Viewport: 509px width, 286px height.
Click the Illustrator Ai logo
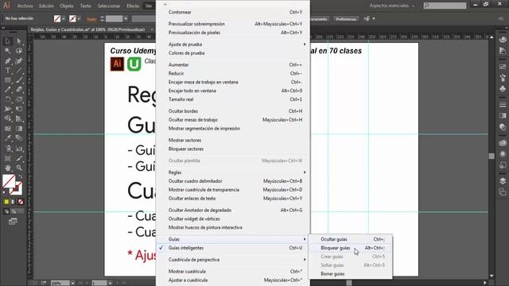6,6
